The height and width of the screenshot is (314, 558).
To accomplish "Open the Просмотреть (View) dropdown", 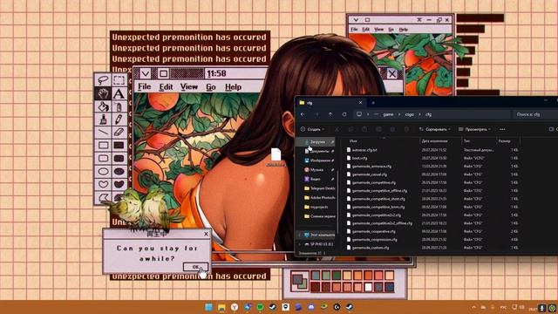I will [474, 129].
